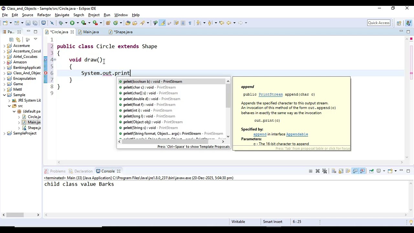The height and width of the screenshot is (233, 414).
Task: Switch to the Declaration tab
Action: coord(81,171)
